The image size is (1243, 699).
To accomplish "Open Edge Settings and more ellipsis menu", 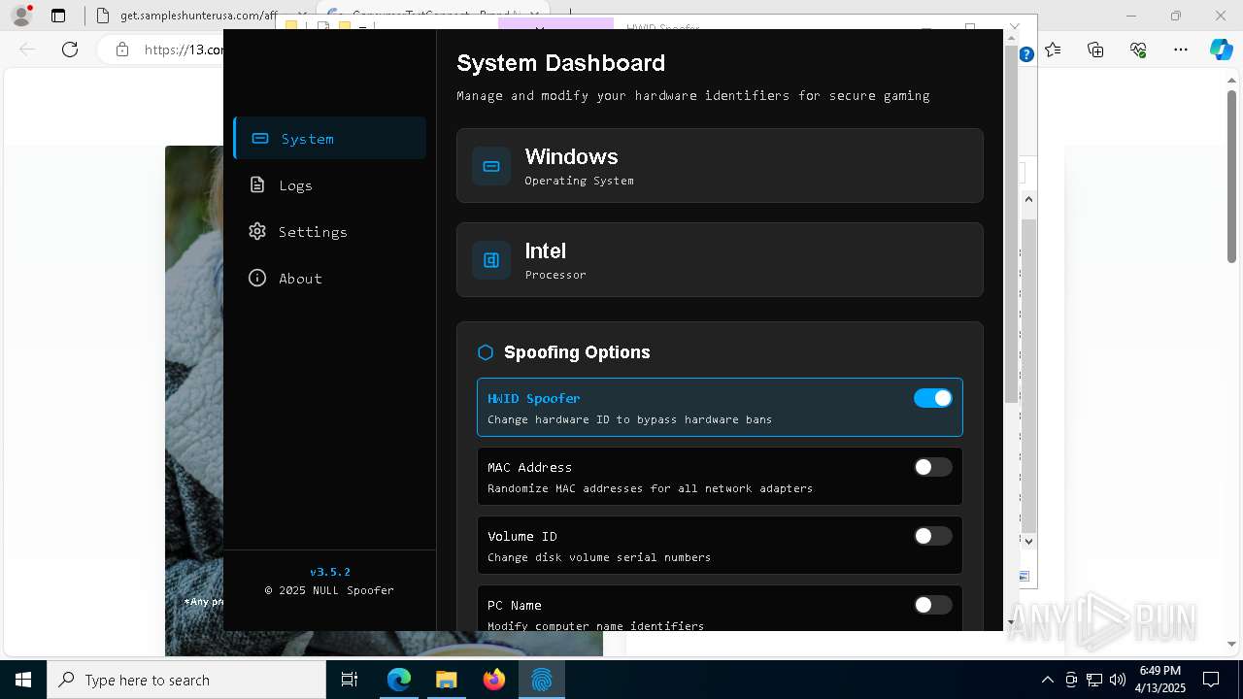I will (x=1181, y=50).
